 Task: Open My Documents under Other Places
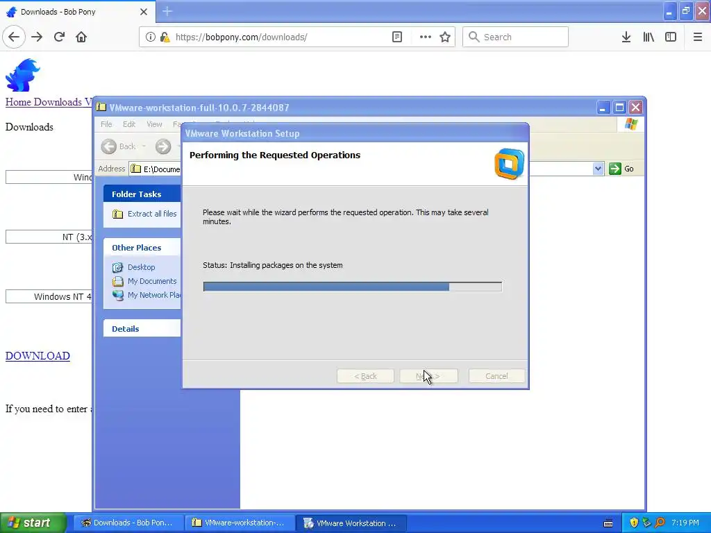(152, 281)
